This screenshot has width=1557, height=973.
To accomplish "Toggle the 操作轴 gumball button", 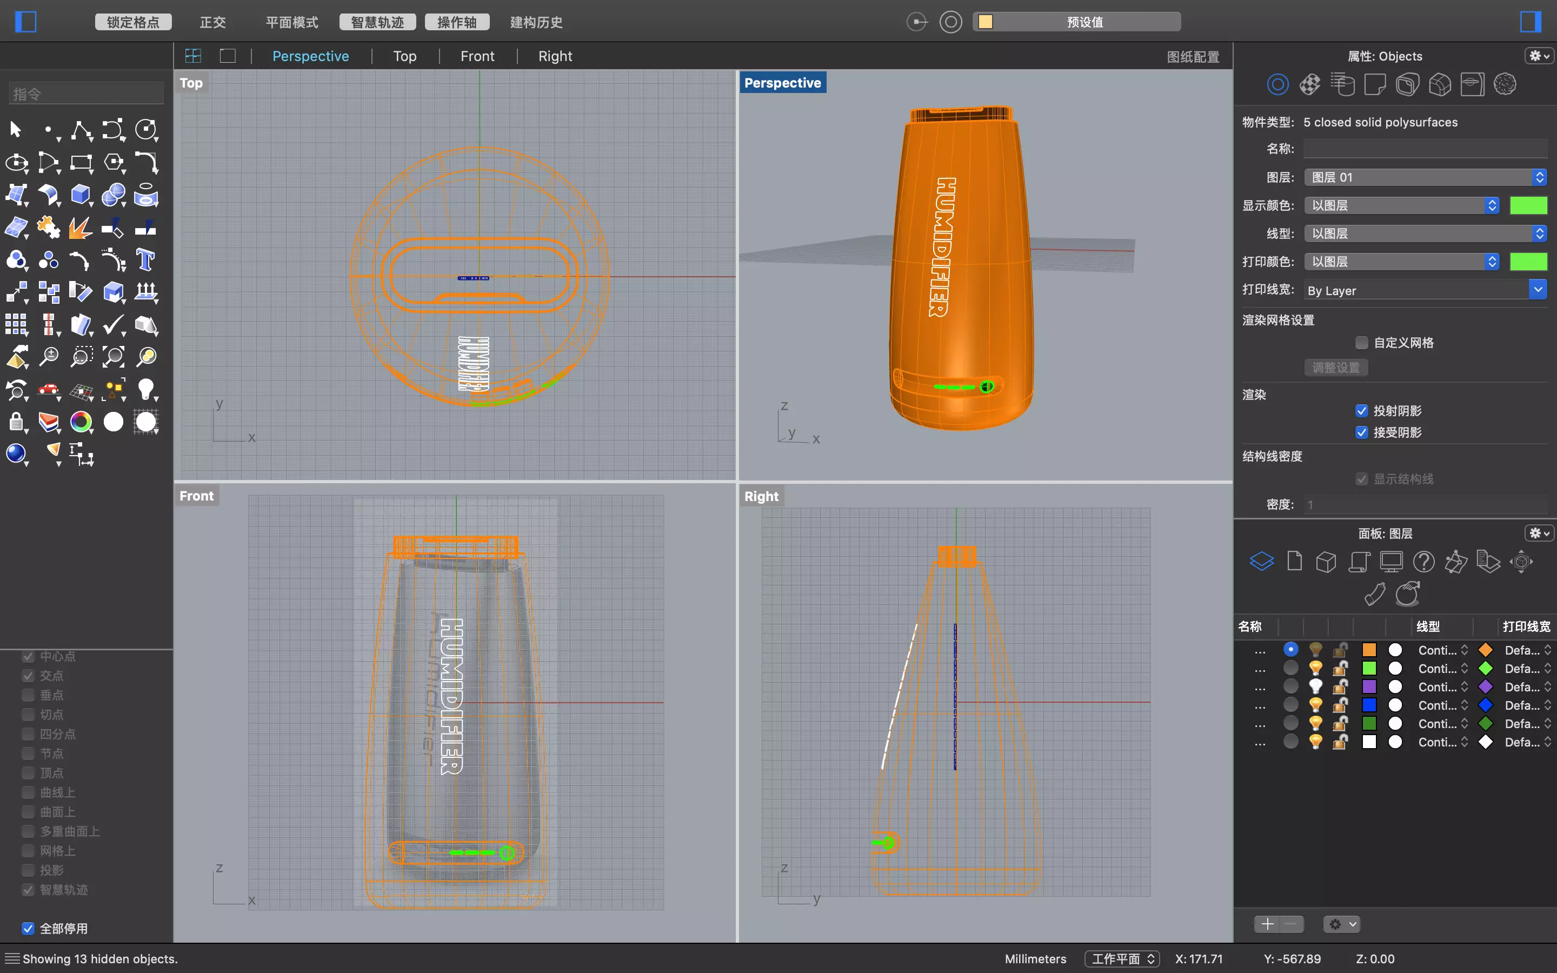I will [x=457, y=22].
